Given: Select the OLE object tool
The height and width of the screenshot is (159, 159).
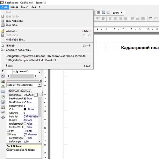Looking at the screenshot, I should (3, 112).
